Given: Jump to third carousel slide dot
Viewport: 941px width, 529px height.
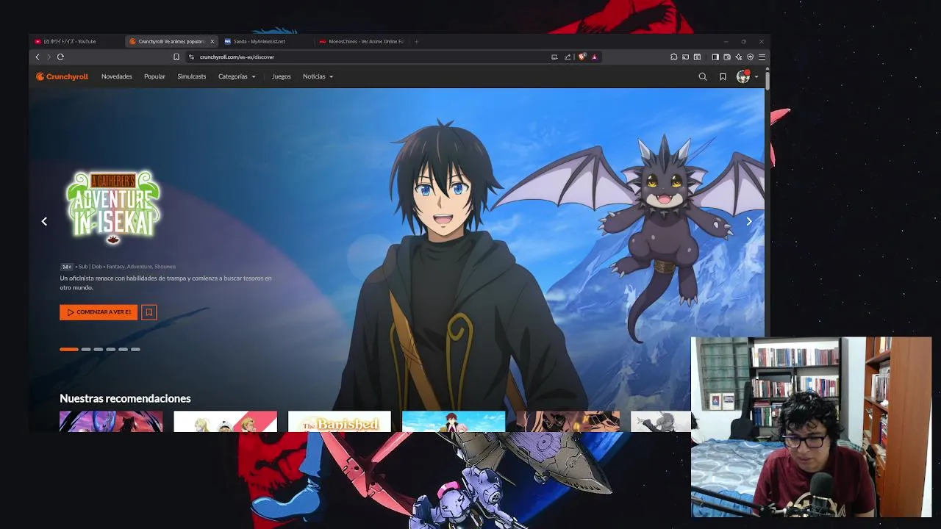Looking at the screenshot, I should click(99, 349).
